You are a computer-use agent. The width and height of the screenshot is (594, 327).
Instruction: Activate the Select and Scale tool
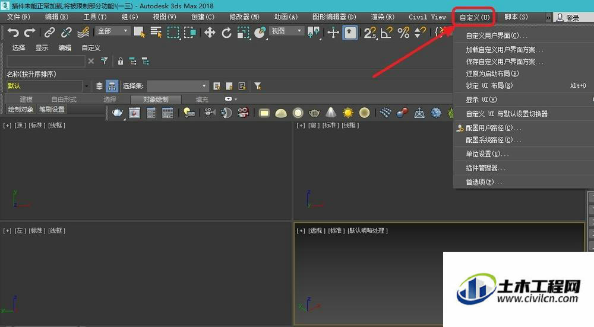(243, 33)
